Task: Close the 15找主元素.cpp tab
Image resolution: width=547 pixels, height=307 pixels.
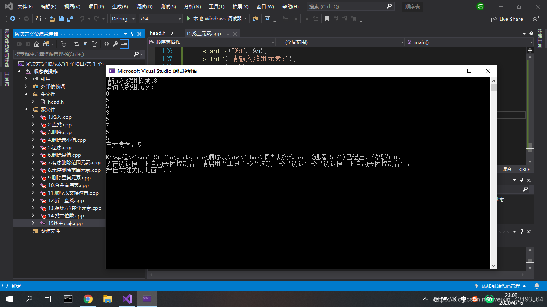Action: tap(235, 34)
